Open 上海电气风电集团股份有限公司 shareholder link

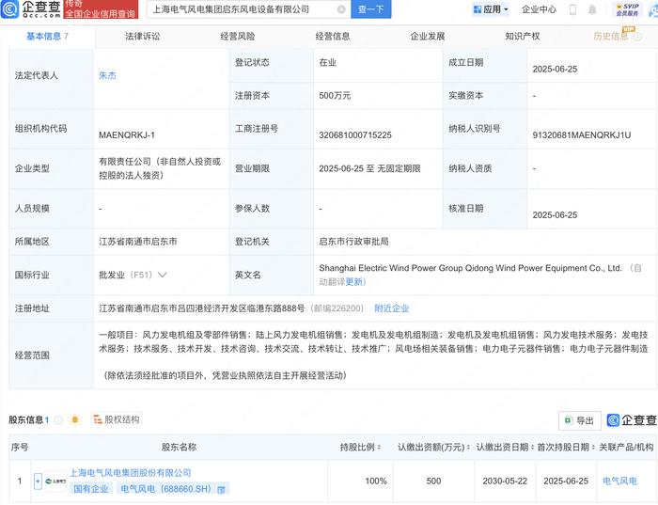pyautogui.click(x=130, y=473)
